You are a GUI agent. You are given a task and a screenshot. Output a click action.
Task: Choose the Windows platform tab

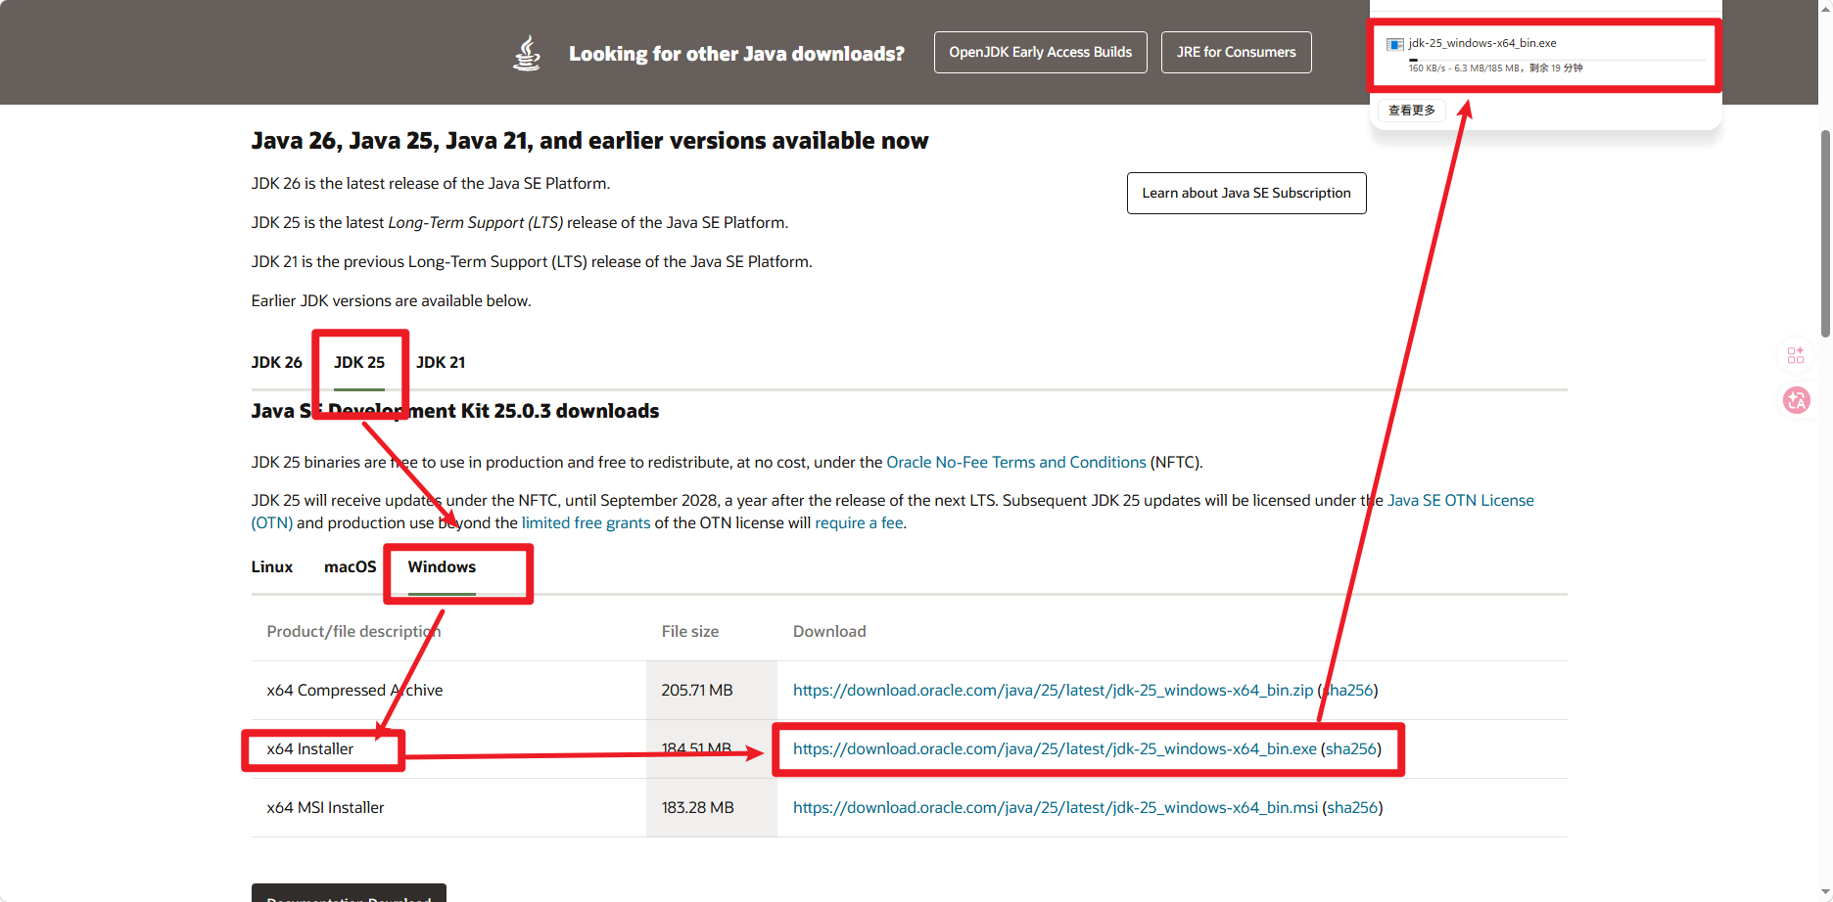point(442,566)
